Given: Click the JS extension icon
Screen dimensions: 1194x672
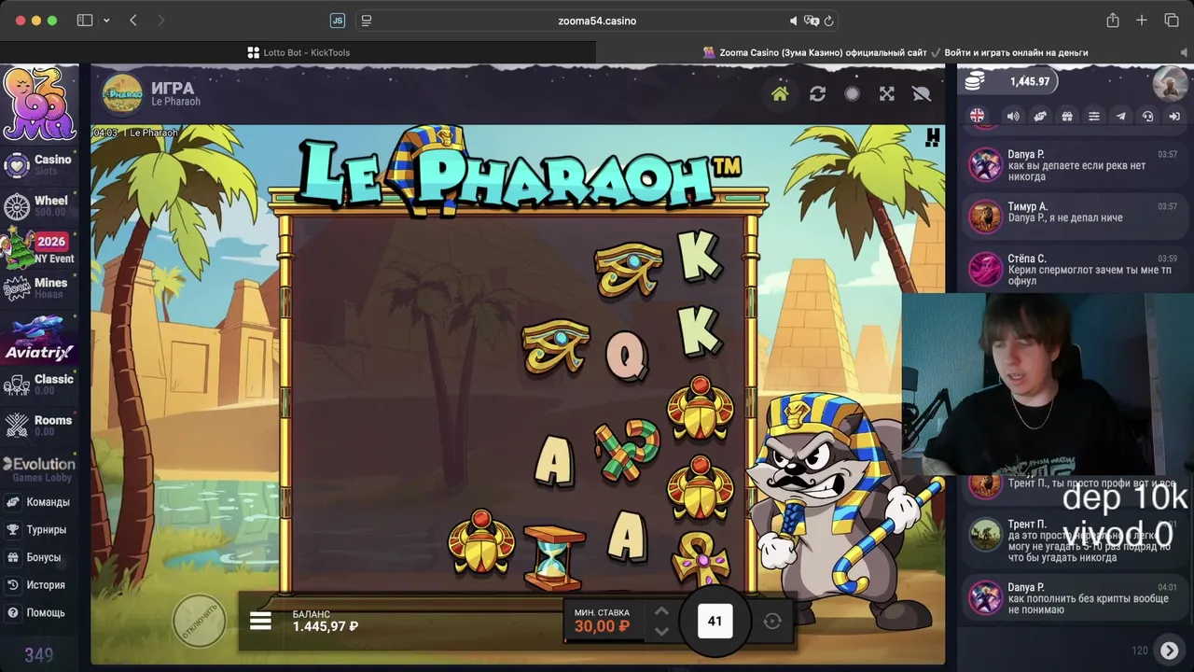Looking at the screenshot, I should coord(338,21).
